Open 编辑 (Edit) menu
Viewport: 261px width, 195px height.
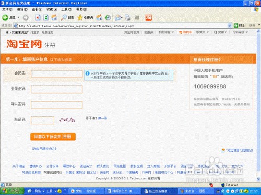(x=22, y=9)
